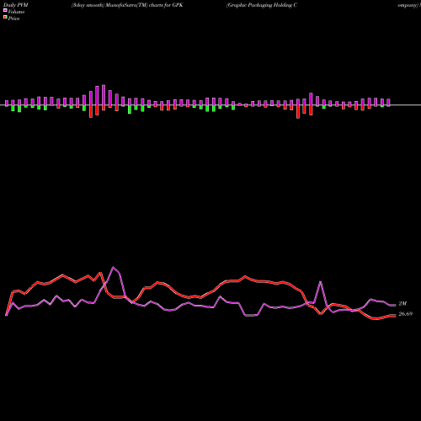Click the 'Volume' legend label
Image resolution: width=421 pixels, height=421 pixels.
click(16, 12)
